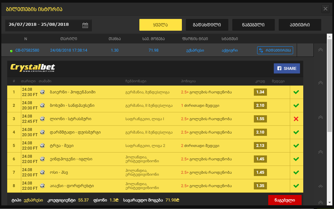The height and width of the screenshot is (209, 334).
Task: Open the date range calendar icon
Action: (x=85, y=25)
